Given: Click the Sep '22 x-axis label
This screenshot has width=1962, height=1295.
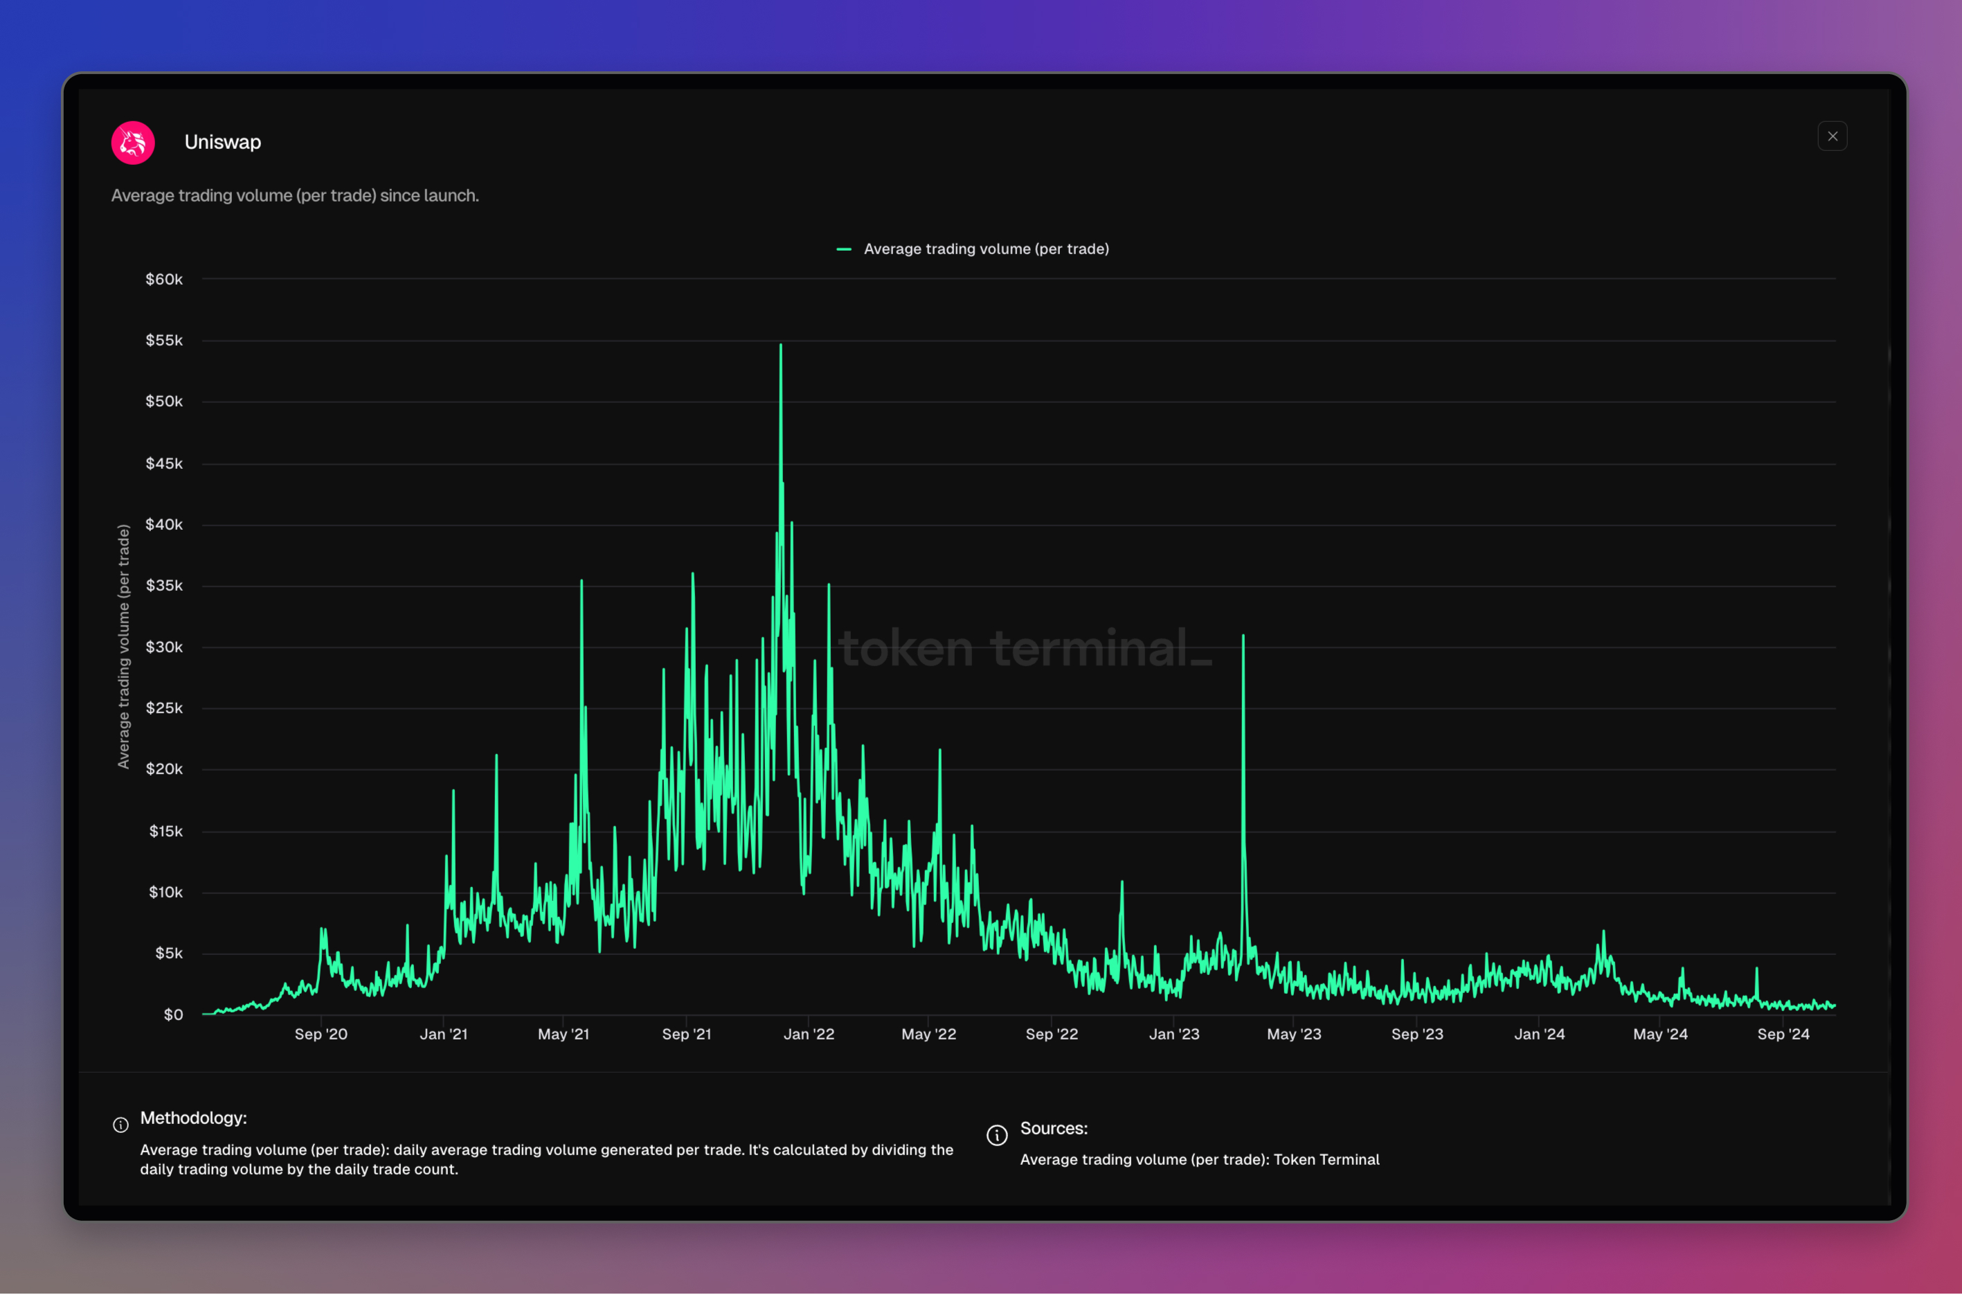Looking at the screenshot, I should (x=1052, y=1034).
